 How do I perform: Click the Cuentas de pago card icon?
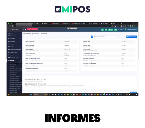(9, 58)
